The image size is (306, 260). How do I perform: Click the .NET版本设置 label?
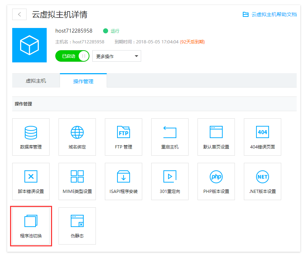(x=263, y=192)
